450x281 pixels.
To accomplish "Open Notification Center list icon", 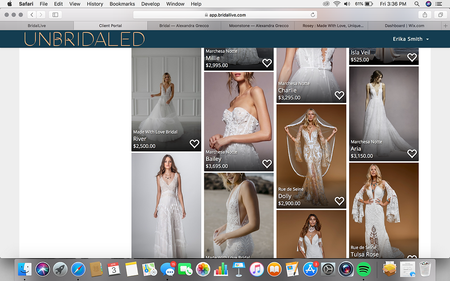I will [x=438, y=4].
